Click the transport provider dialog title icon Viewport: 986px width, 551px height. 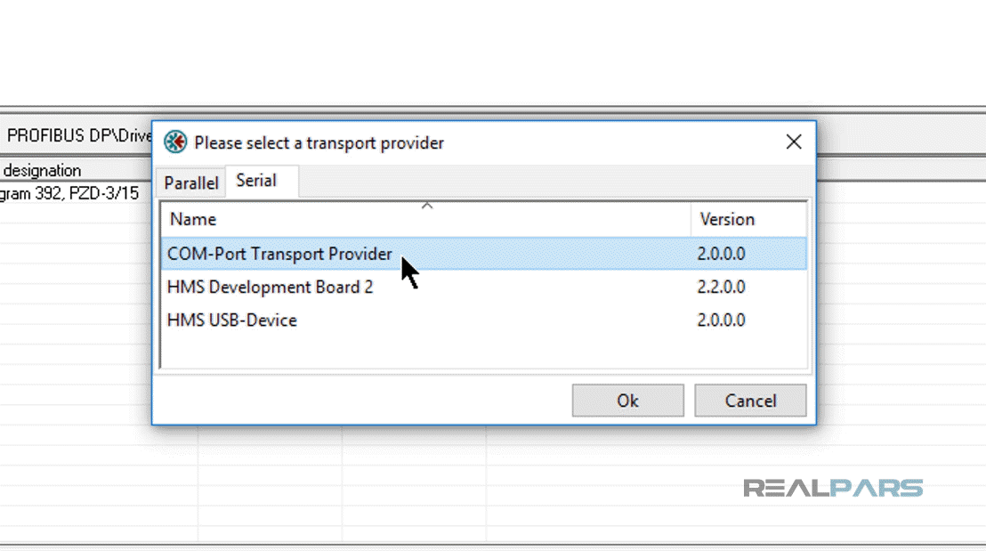[x=175, y=142]
